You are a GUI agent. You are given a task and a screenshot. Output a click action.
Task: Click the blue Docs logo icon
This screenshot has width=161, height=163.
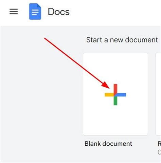pos(35,12)
